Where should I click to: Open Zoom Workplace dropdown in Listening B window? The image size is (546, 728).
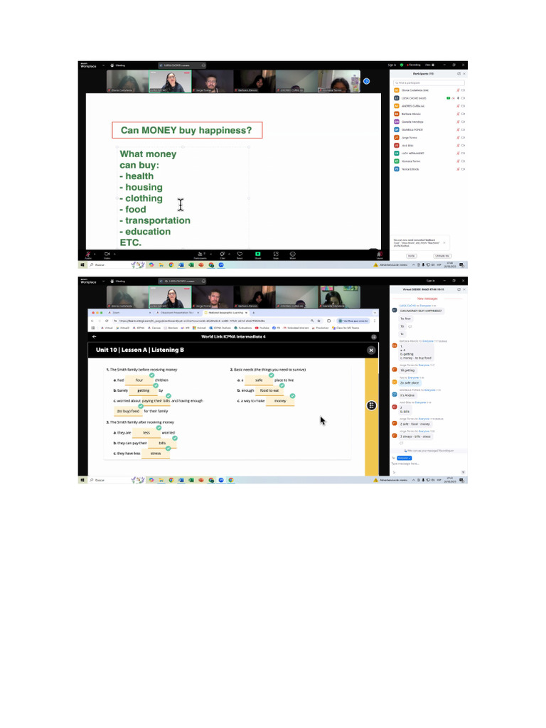point(103,281)
